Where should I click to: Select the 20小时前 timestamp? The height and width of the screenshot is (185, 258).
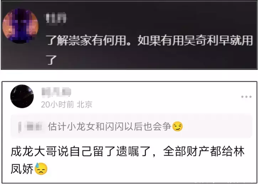(58, 104)
